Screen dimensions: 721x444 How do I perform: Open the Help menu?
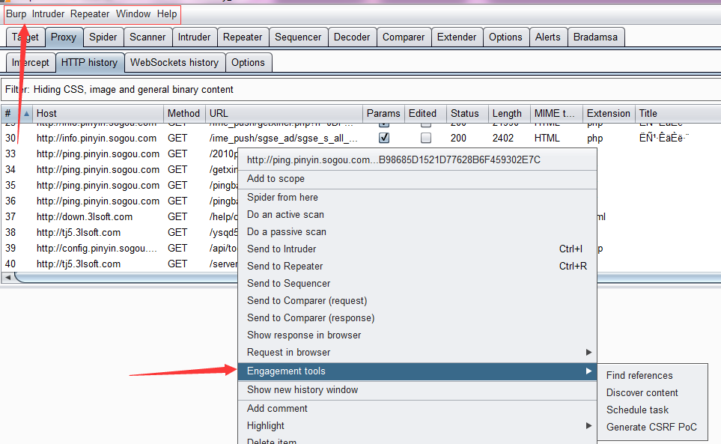point(167,14)
